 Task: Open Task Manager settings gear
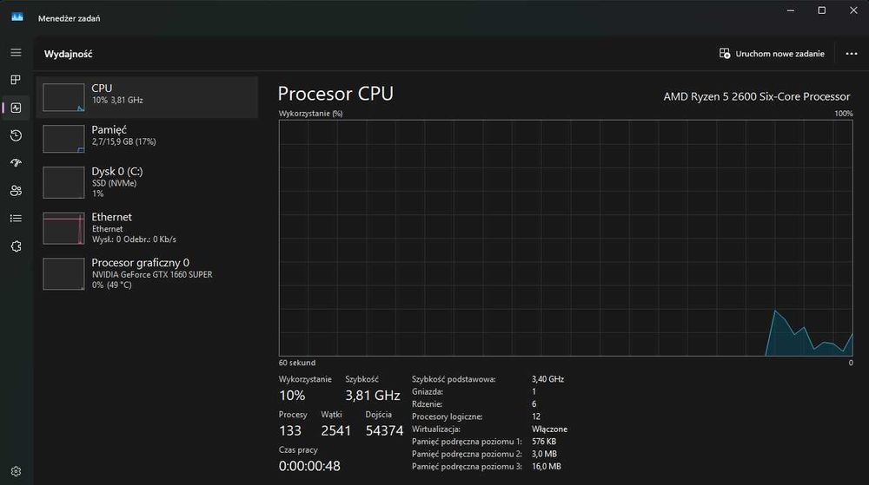tap(16, 471)
